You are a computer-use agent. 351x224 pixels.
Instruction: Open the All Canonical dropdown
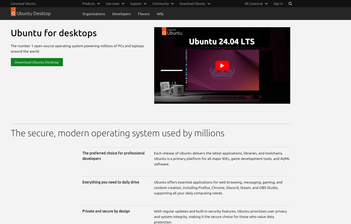click(256, 4)
